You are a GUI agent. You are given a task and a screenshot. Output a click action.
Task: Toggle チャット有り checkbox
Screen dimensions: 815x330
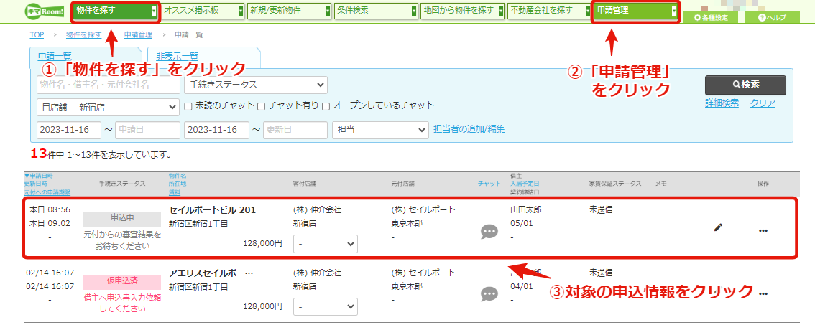(x=262, y=106)
